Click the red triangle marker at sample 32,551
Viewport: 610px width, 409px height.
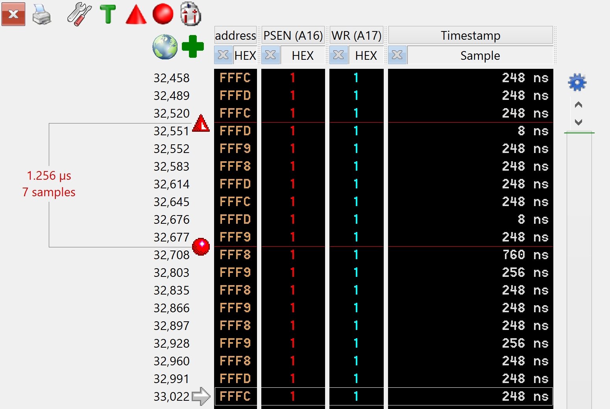coord(201,123)
